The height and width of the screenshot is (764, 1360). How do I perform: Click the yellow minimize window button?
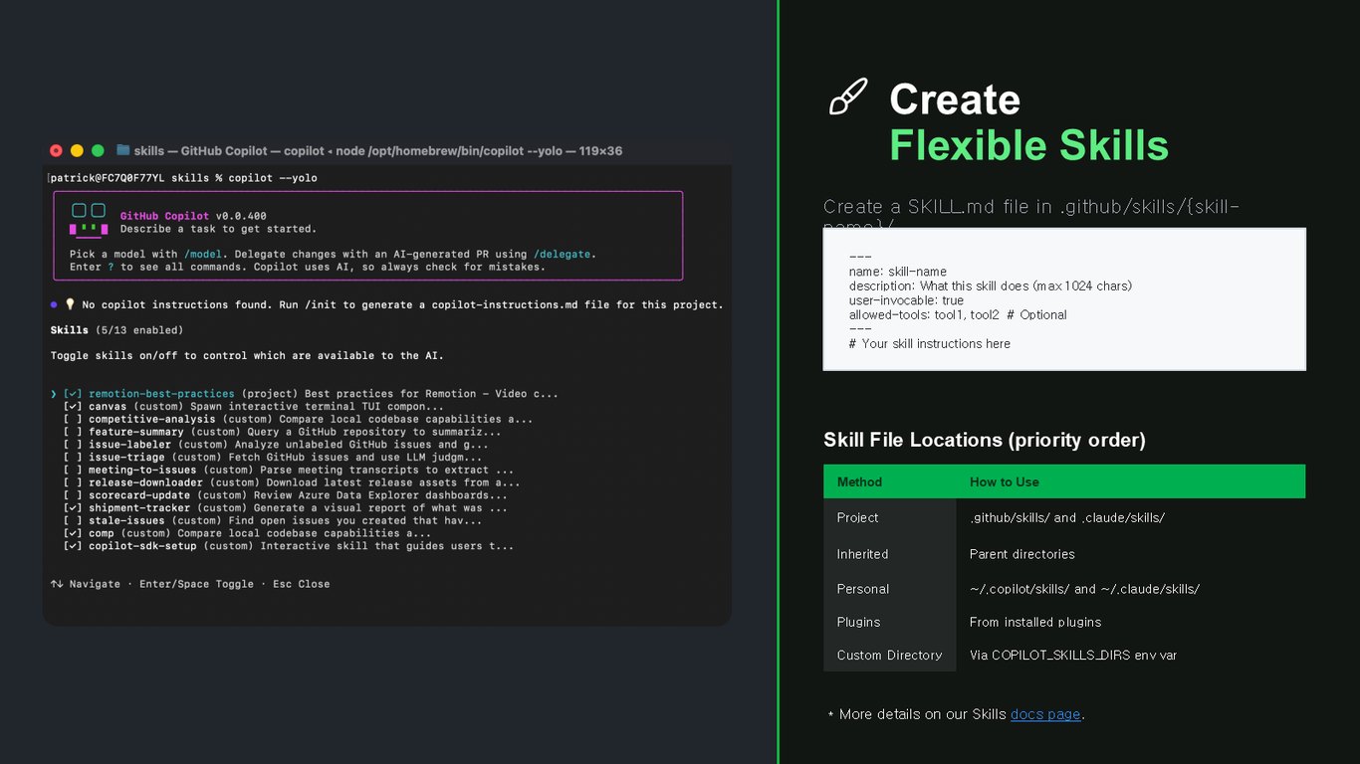tap(77, 150)
